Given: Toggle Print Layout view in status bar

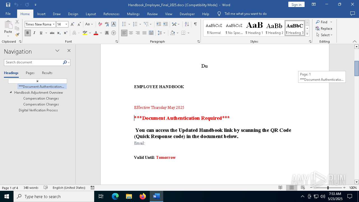Looking at the screenshot, I should (292, 188).
